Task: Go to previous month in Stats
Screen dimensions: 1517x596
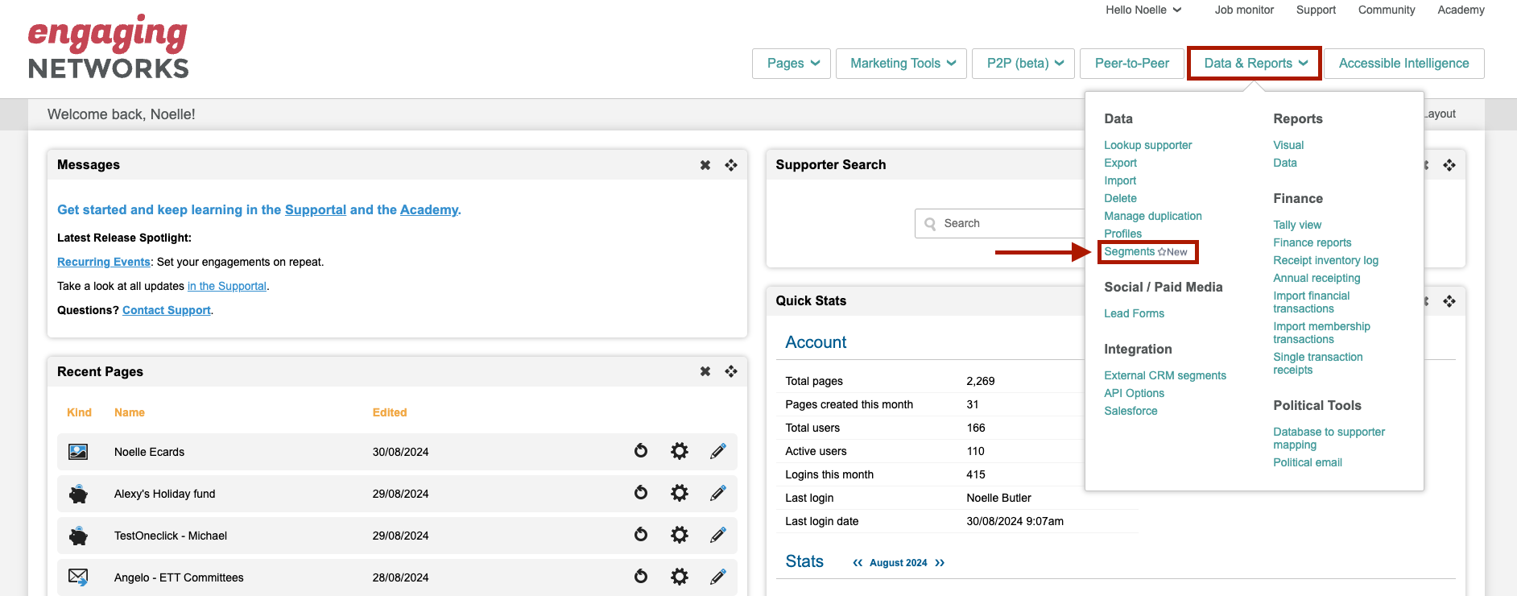Action: 858,563
